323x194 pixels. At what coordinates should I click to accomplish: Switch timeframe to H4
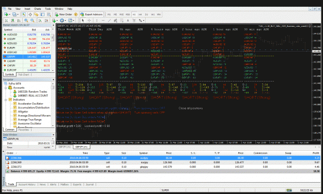[x=140, y=14]
